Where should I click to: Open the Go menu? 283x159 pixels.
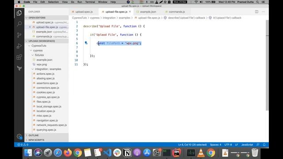[73, 2]
